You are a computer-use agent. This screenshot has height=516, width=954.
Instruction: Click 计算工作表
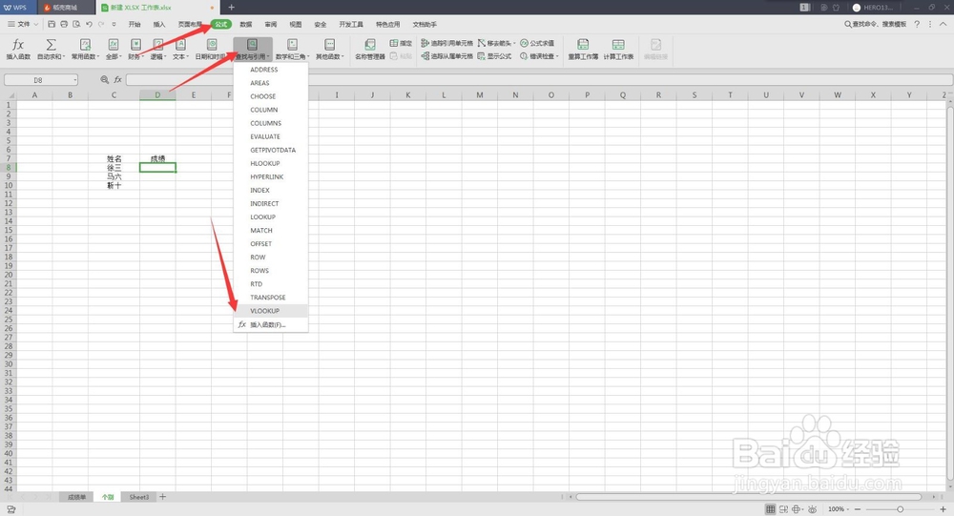tap(618, 49)
